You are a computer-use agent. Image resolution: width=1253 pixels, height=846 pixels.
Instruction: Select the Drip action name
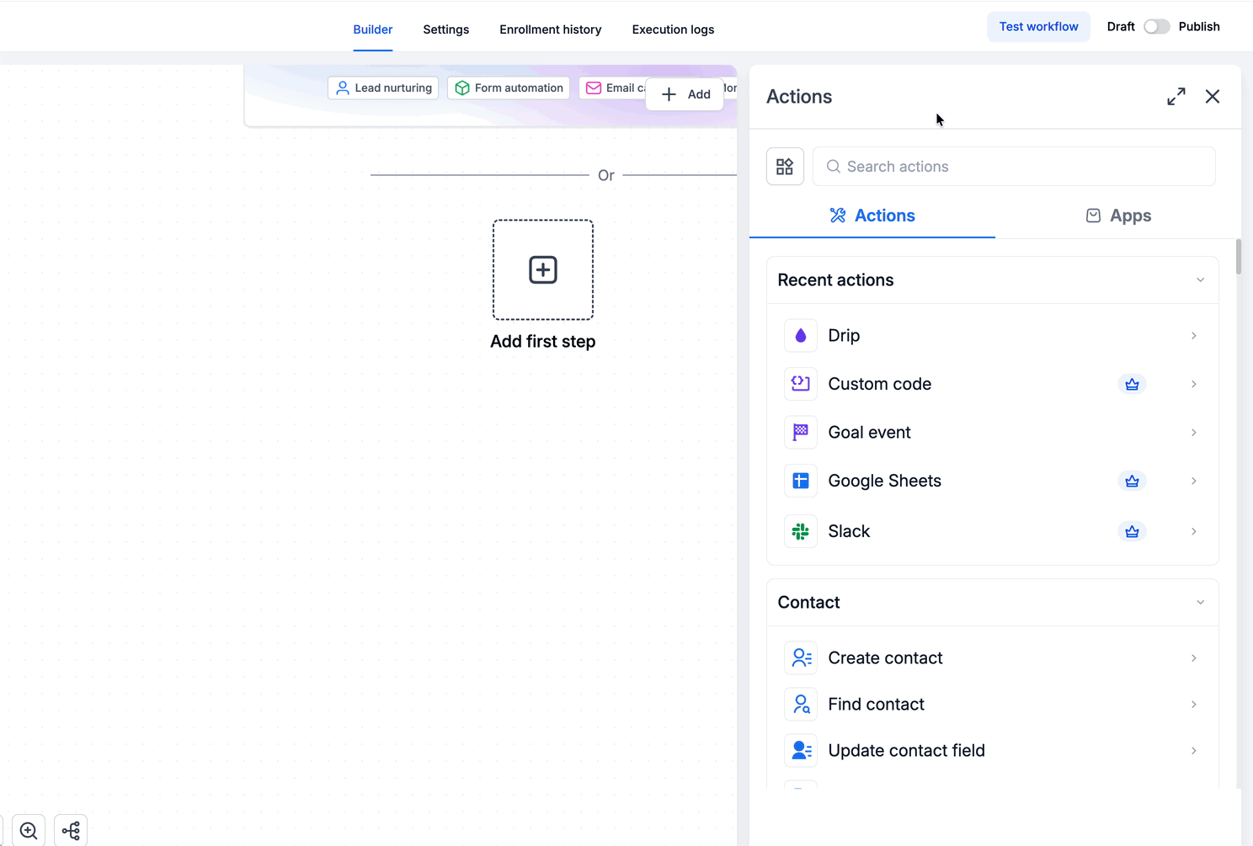point(844,336)
